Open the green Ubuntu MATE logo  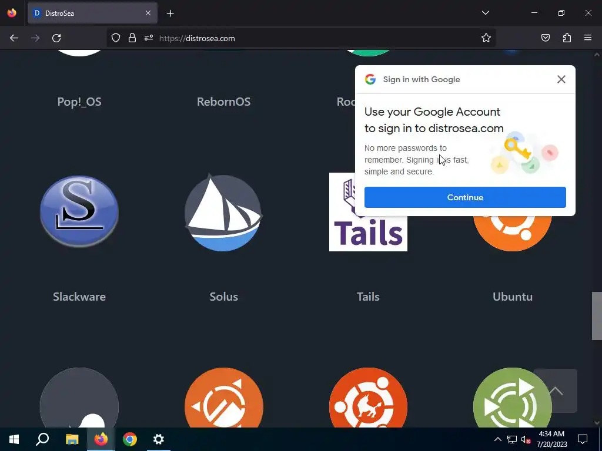[513, 398]
